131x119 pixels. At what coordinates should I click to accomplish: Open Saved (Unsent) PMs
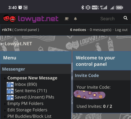coord(34,97)
